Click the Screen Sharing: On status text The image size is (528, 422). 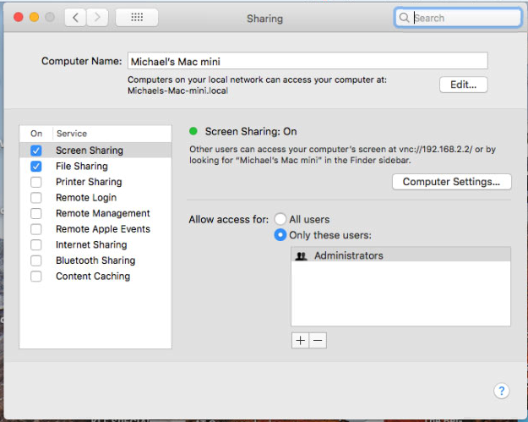point(251,131)
